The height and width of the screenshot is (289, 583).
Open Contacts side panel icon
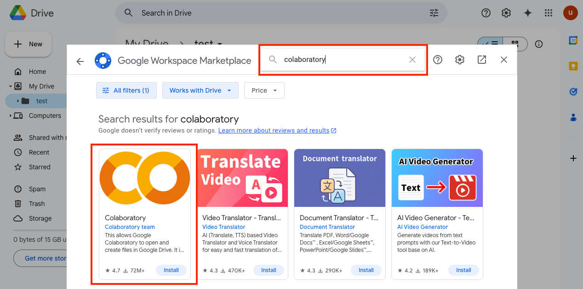(573, 117)
